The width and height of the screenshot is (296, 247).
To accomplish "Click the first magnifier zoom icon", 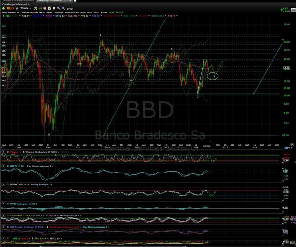I will tap(59, 8).
